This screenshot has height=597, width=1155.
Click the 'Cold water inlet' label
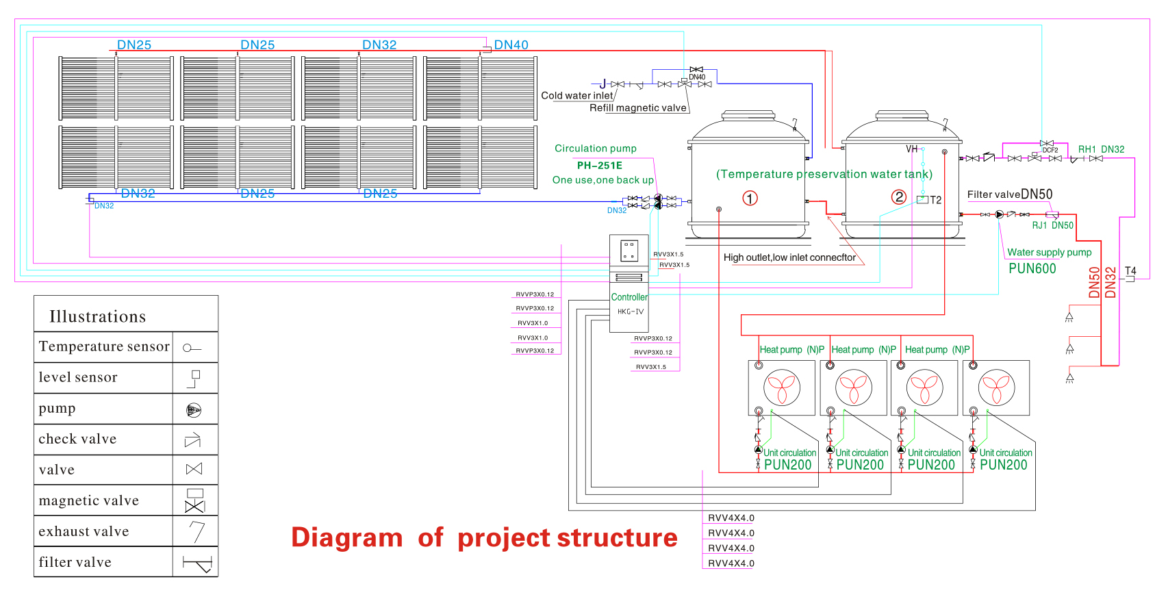click(x=576, y=96)
